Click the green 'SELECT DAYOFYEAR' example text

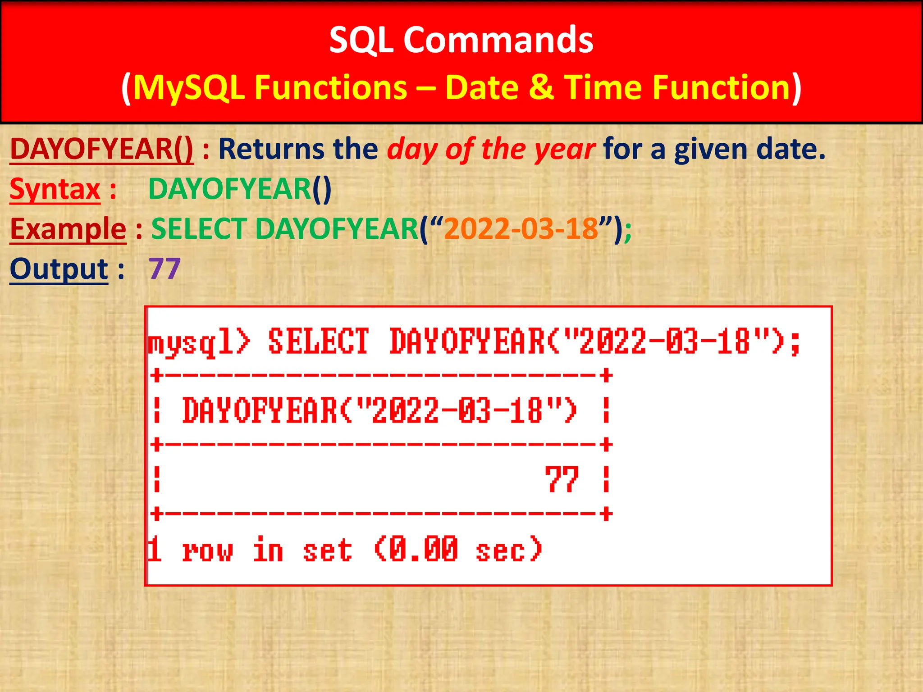[x=285, y=229]
